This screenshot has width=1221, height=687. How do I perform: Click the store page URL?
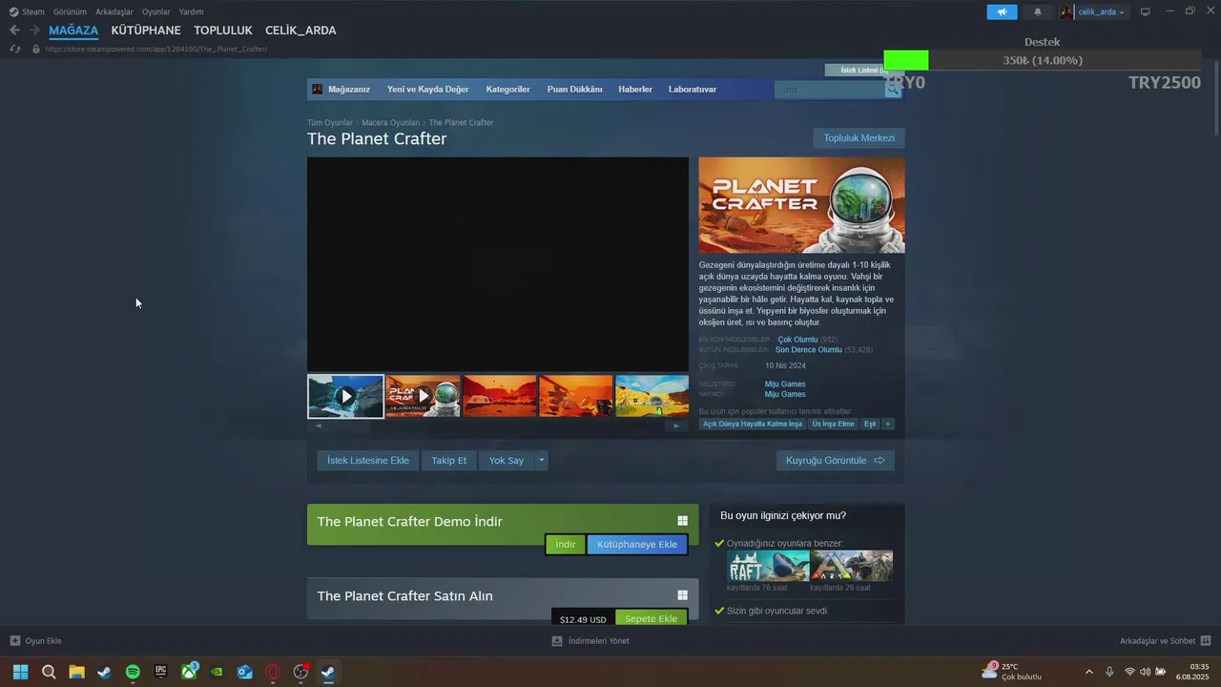155,49
